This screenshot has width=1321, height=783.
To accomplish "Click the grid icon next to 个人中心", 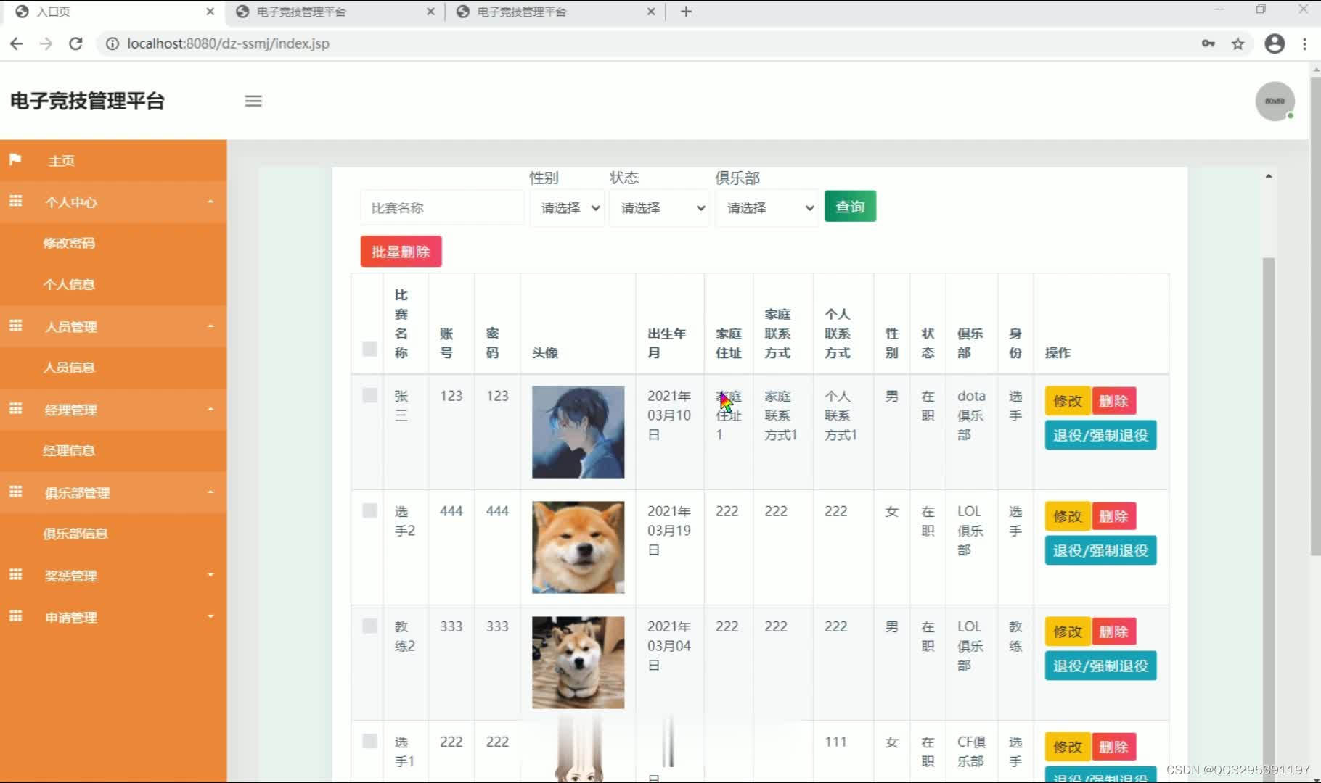I will pyautogui.click(x=15, y=202).
